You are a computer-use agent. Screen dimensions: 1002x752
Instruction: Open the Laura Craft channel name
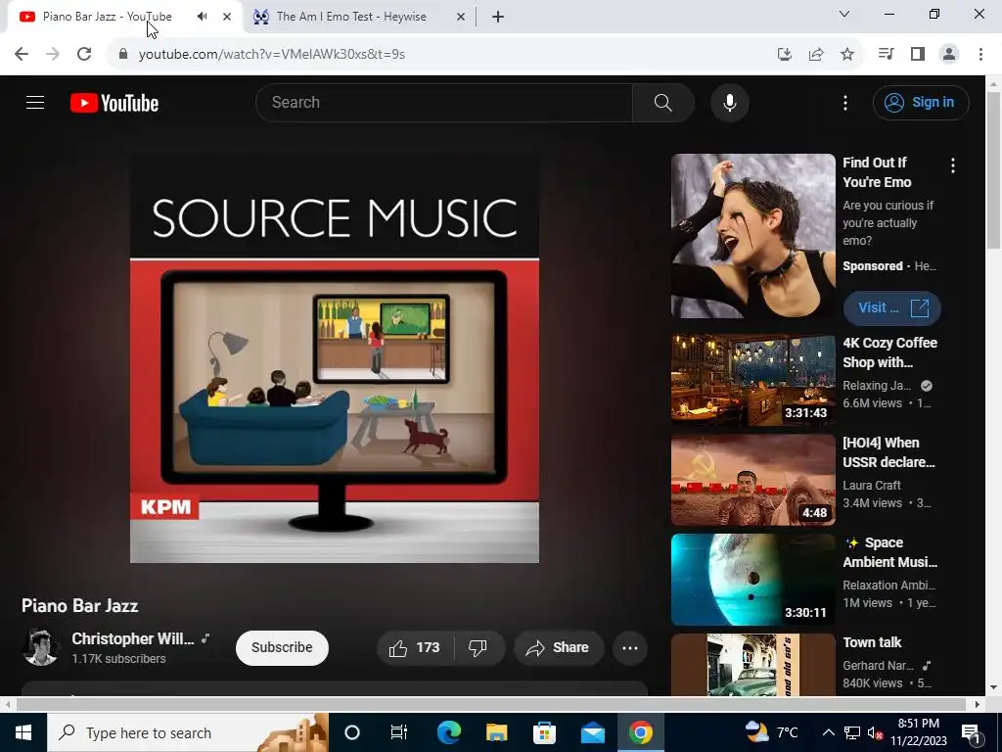coord(872,486)
